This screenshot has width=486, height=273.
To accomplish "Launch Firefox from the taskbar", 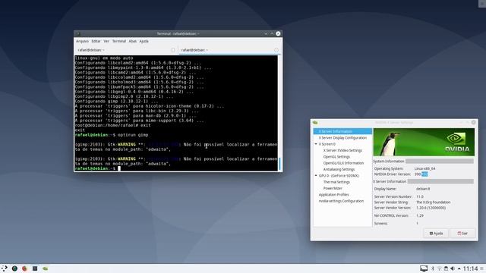I will pos(24,268).
